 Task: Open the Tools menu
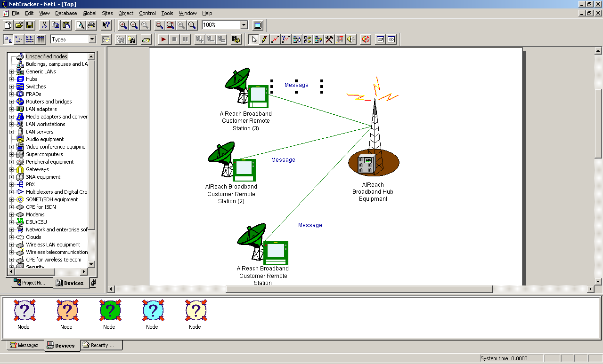167,13
